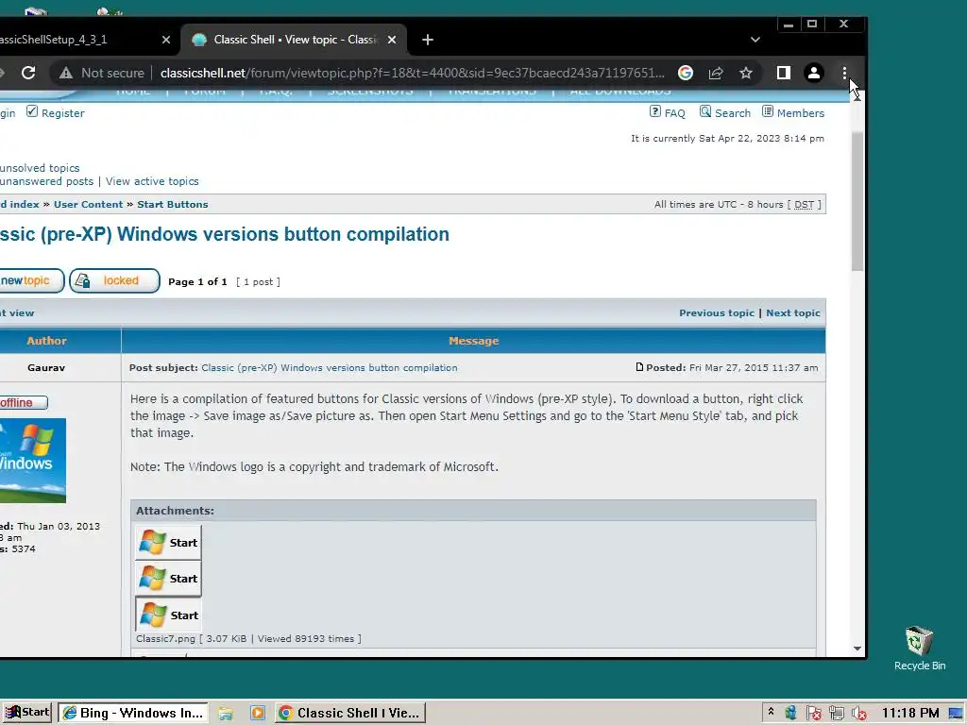Open the Register link
967x725 pixels.
63,113
